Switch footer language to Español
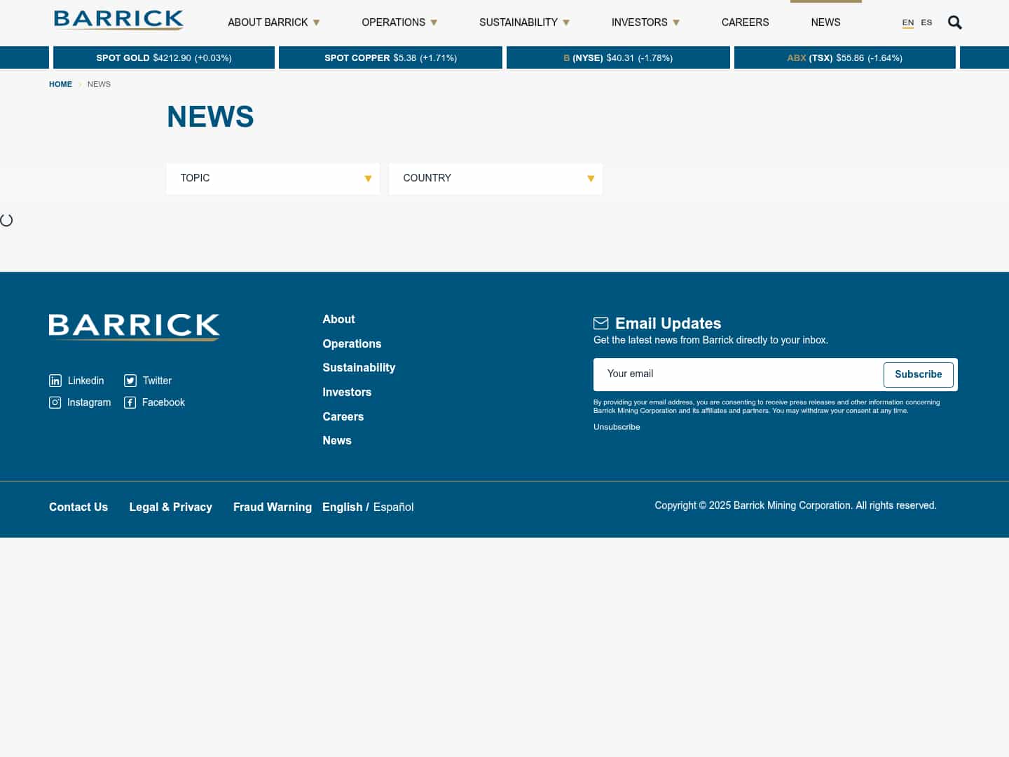1009x757 pixels. [393, 507]
